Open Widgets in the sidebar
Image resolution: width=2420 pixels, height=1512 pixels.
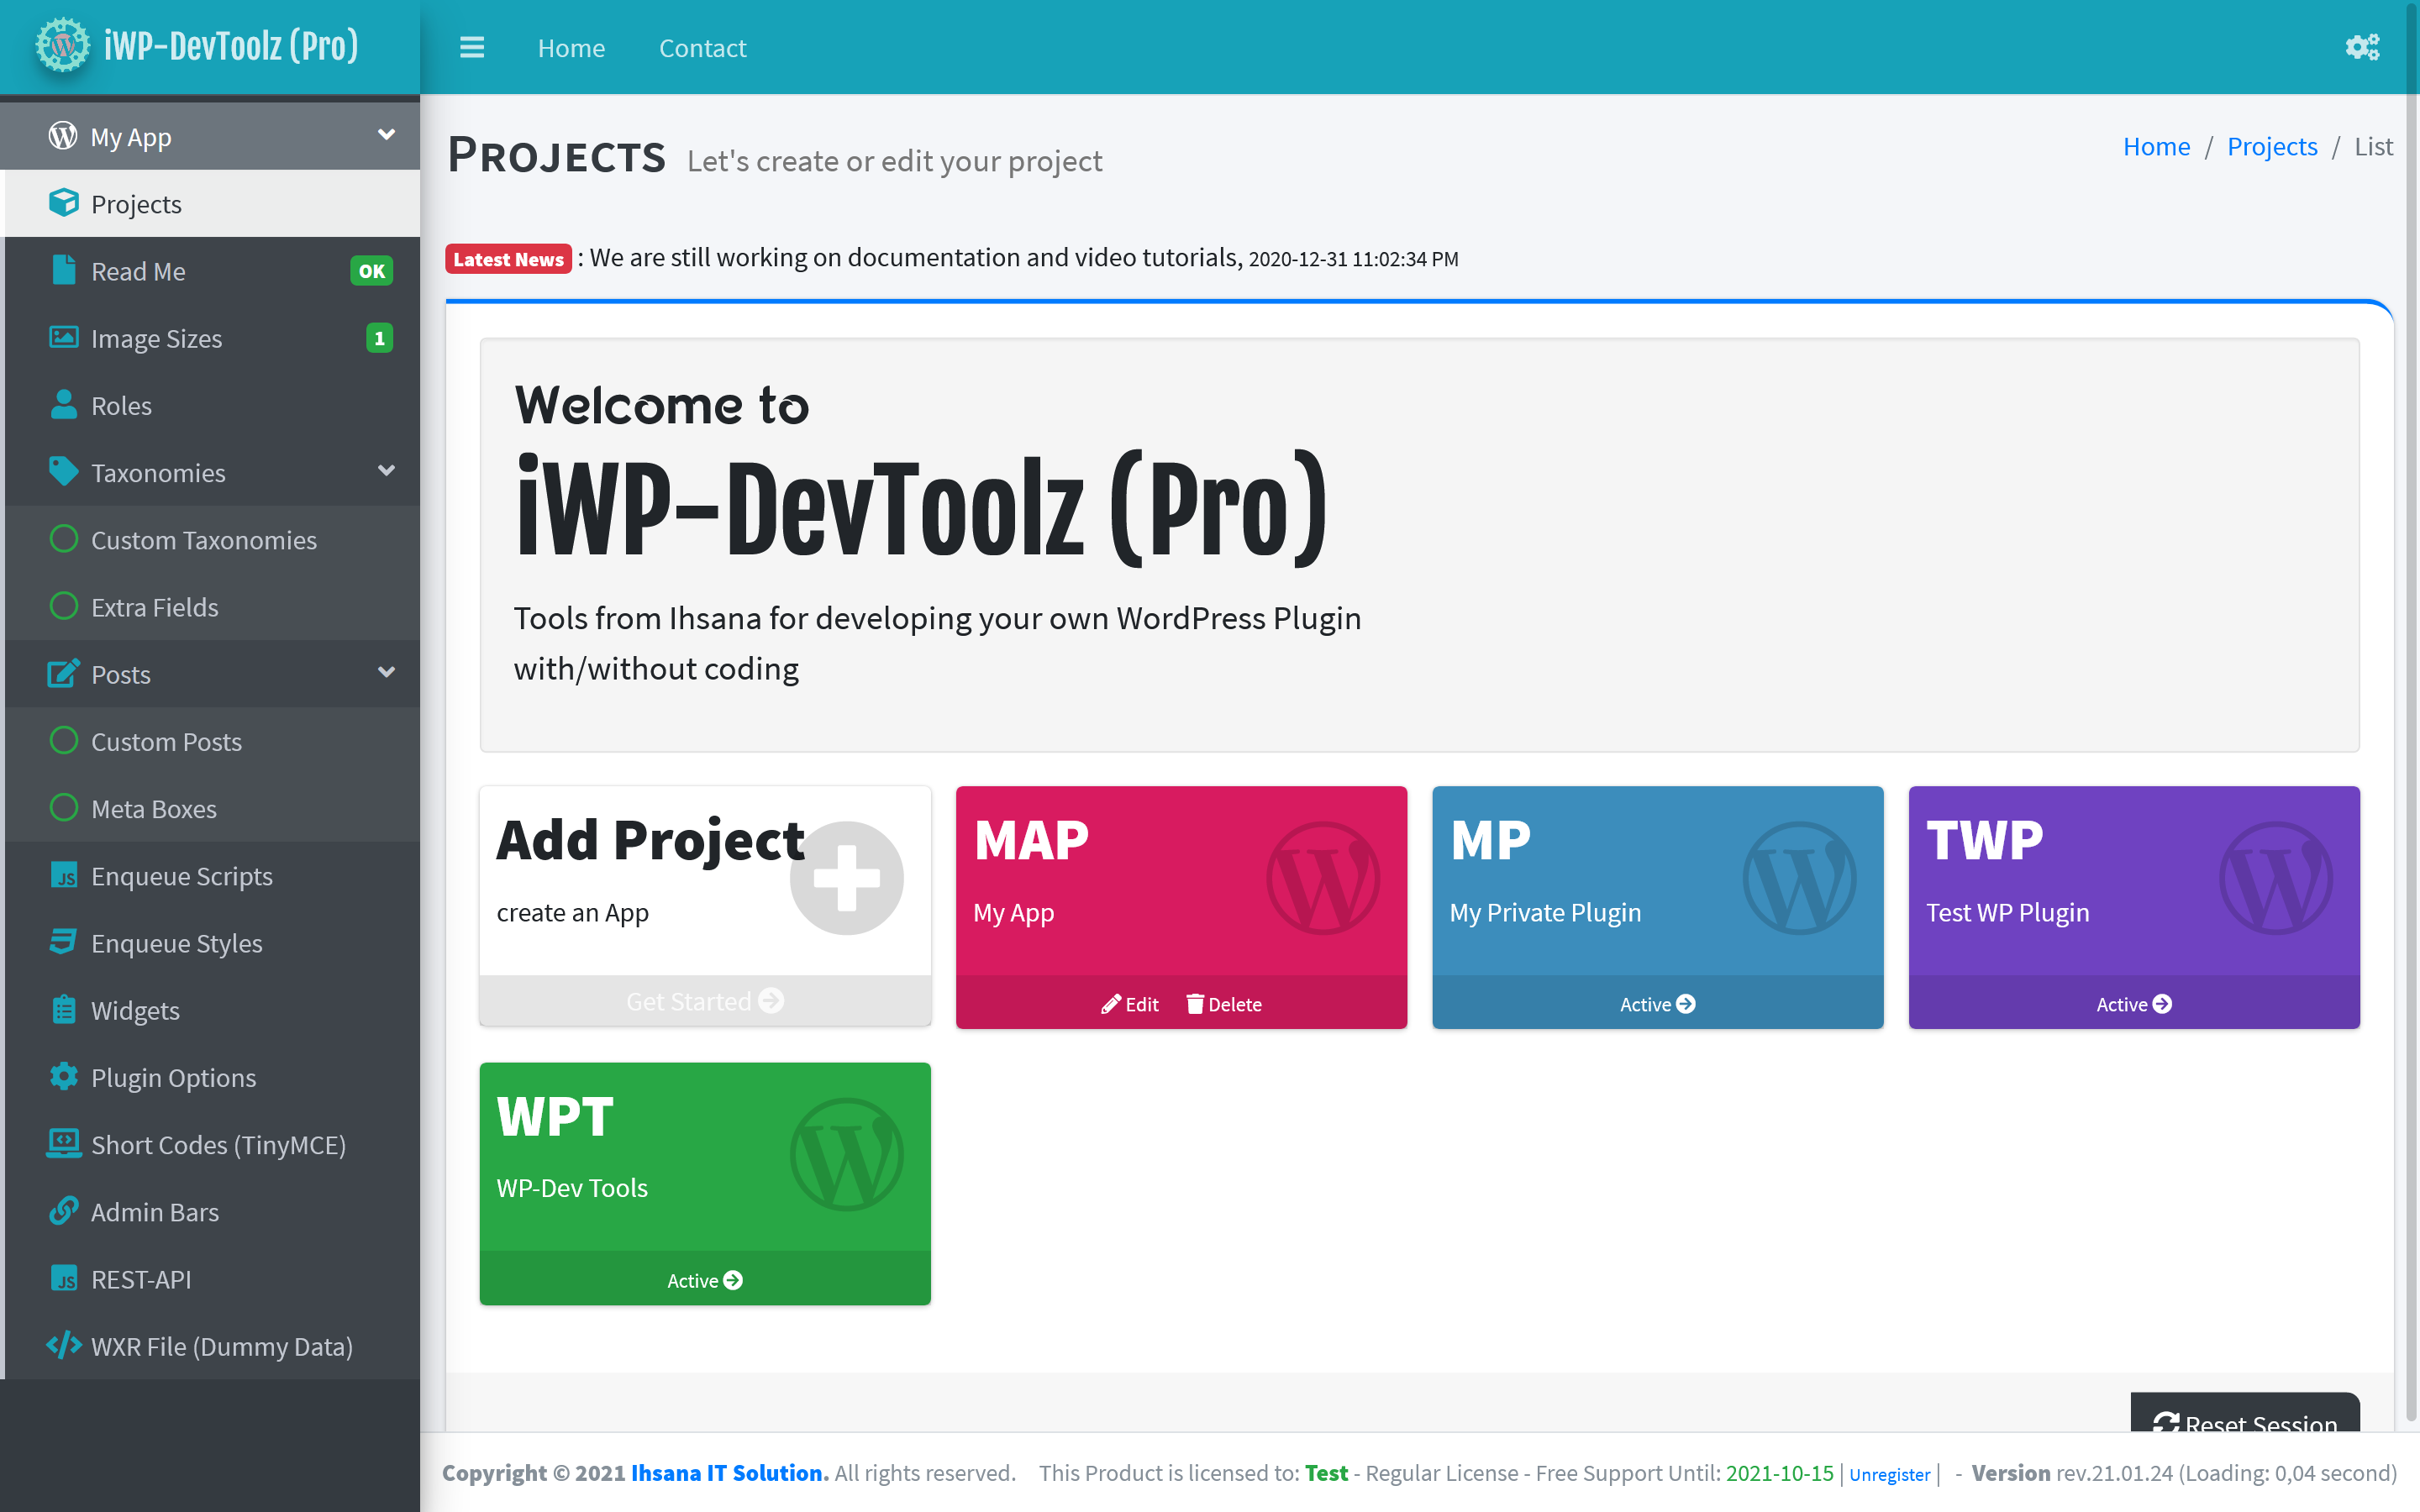pos(212,1009)
